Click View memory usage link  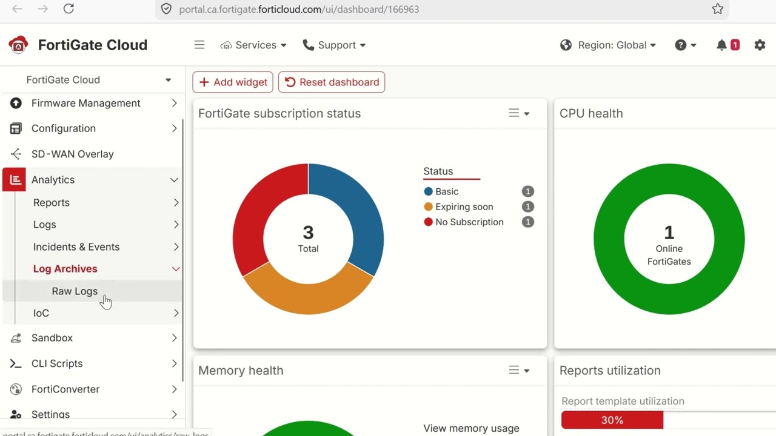pyautogui.click(x=472, y=428)
